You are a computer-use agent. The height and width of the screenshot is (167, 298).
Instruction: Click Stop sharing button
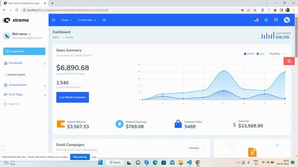coord(80,157)
